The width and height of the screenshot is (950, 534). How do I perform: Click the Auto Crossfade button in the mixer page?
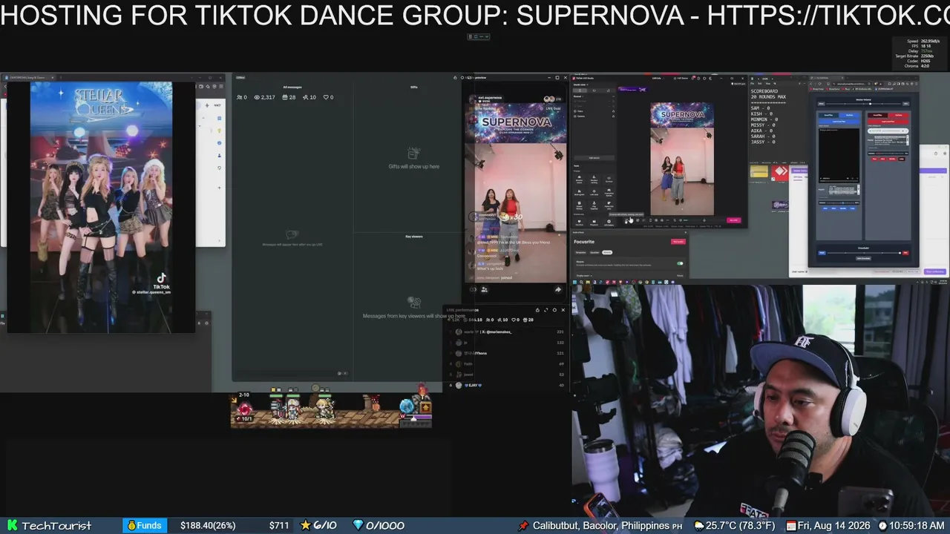(x=863, y=258)
